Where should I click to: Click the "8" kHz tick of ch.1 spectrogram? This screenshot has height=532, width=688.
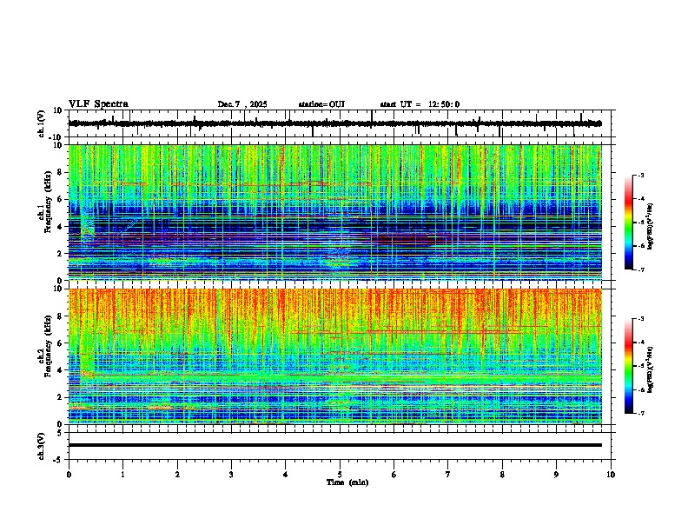click(61, 172)
